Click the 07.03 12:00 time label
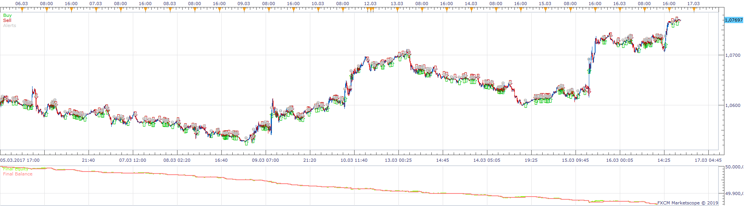The image size is (744, 206). [133, 160]
